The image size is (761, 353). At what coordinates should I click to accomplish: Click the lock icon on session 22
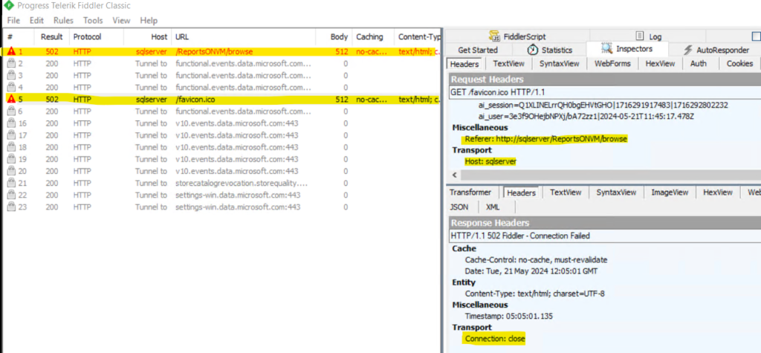[x=11, y=195]
